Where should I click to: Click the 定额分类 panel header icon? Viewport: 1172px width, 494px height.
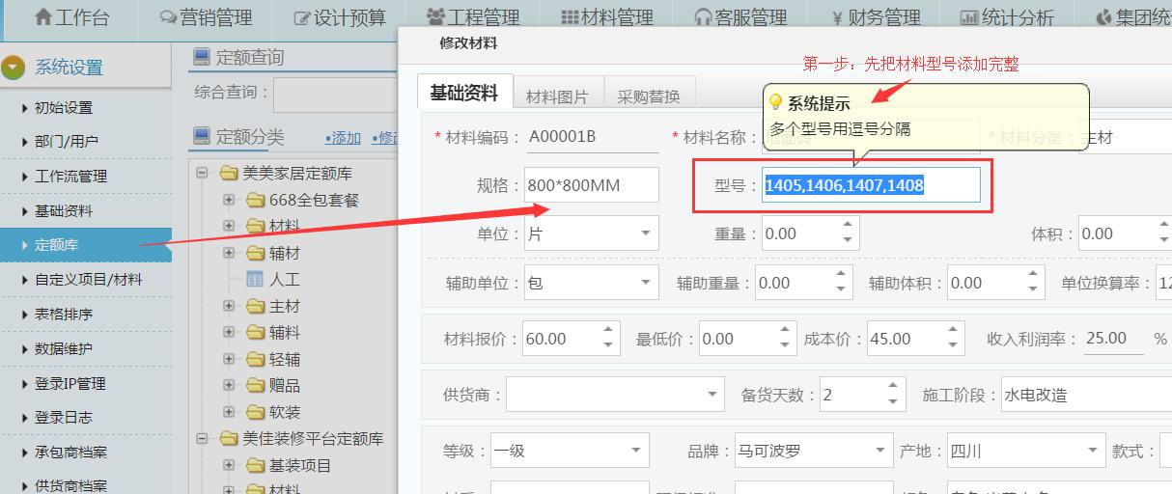point(202,136)
